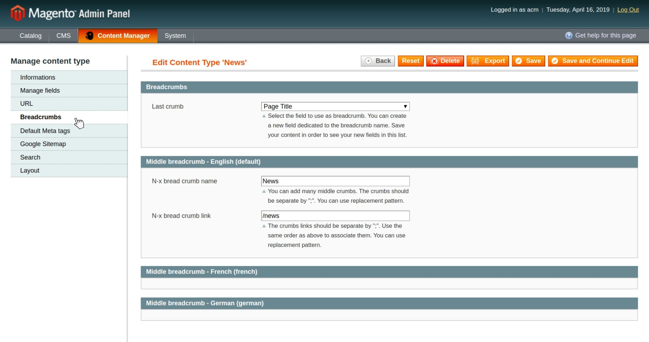Focus the N-x bread crumb link field
Image resolution: width=649 pixels, height=342 pixels.
click(335, 216)
